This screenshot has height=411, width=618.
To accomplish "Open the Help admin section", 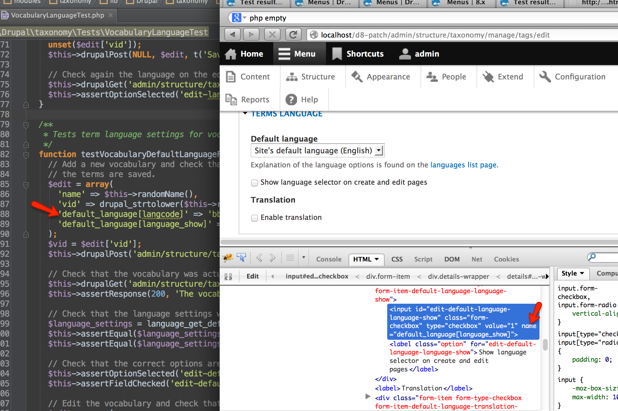I will pyautogui.click(x=302, y=100).
